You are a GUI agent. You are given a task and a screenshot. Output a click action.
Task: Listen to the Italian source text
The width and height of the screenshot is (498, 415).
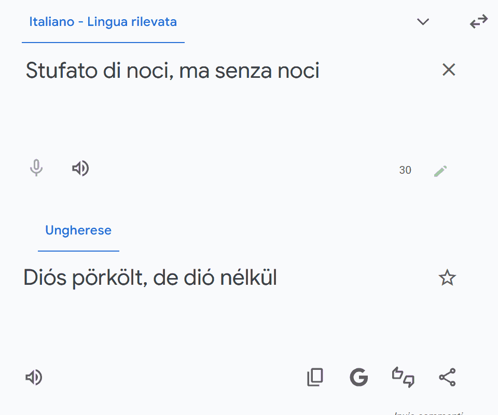click(x=80, y=169)
